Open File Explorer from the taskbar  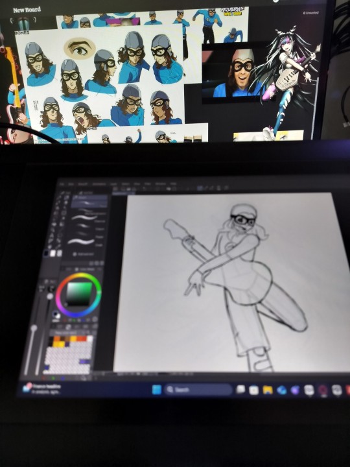(x=268, y=390)
